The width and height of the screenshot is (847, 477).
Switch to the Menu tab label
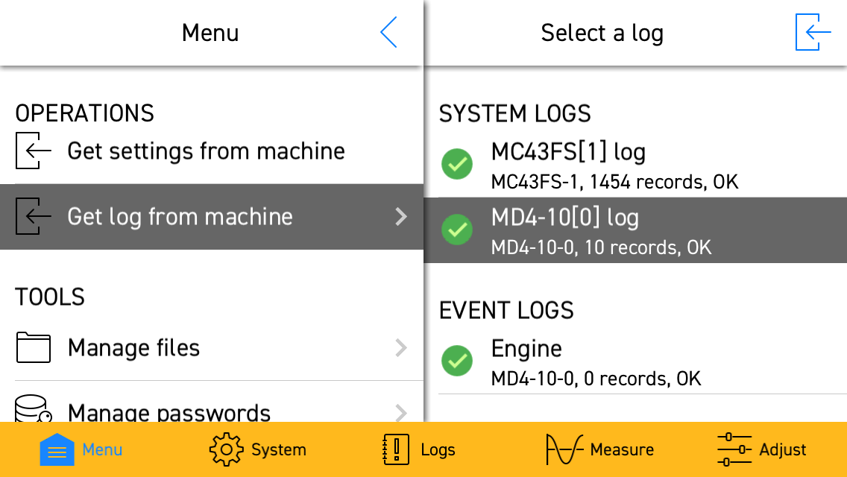tap(103, 449)
